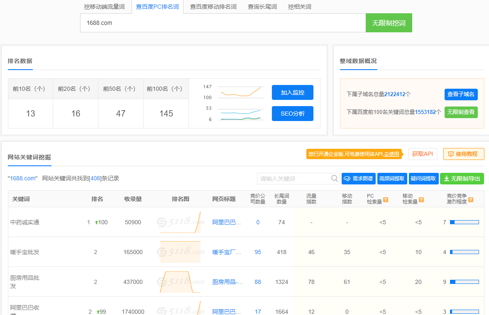Click the keyword total 1553182

[x=425, y=112]
